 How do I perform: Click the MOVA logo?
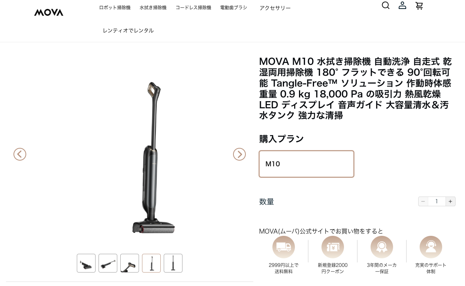(49, 12)
